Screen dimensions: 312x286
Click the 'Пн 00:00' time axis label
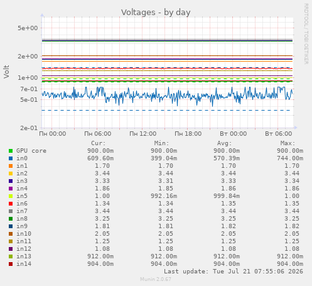[x=53, y=134]
